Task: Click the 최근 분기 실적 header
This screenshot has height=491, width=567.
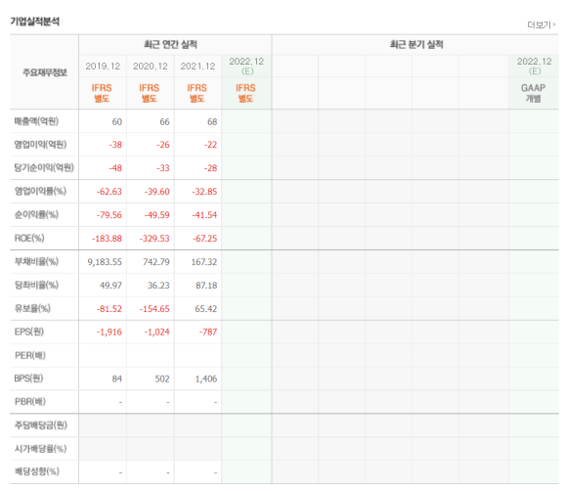Action: click(416, 45)
